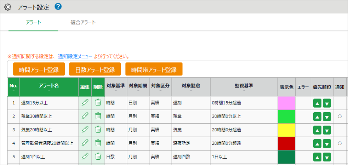Lower the priority of 管理監督者深夜20時間以上
Viewport: 348px width, 165px height.
point(327,143)
